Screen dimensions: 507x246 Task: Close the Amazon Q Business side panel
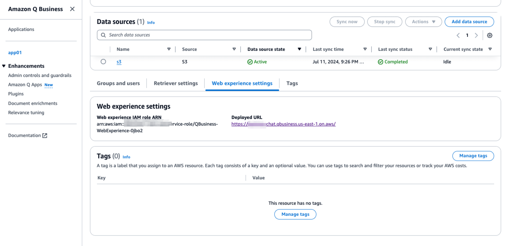click(72, 9)
